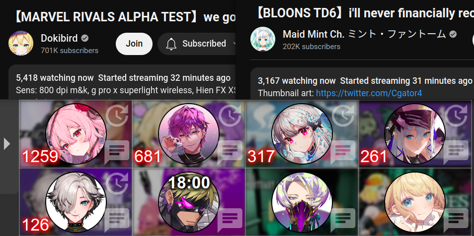Click the clock icon on the 317 viewers tile

(x=343, y=116)
